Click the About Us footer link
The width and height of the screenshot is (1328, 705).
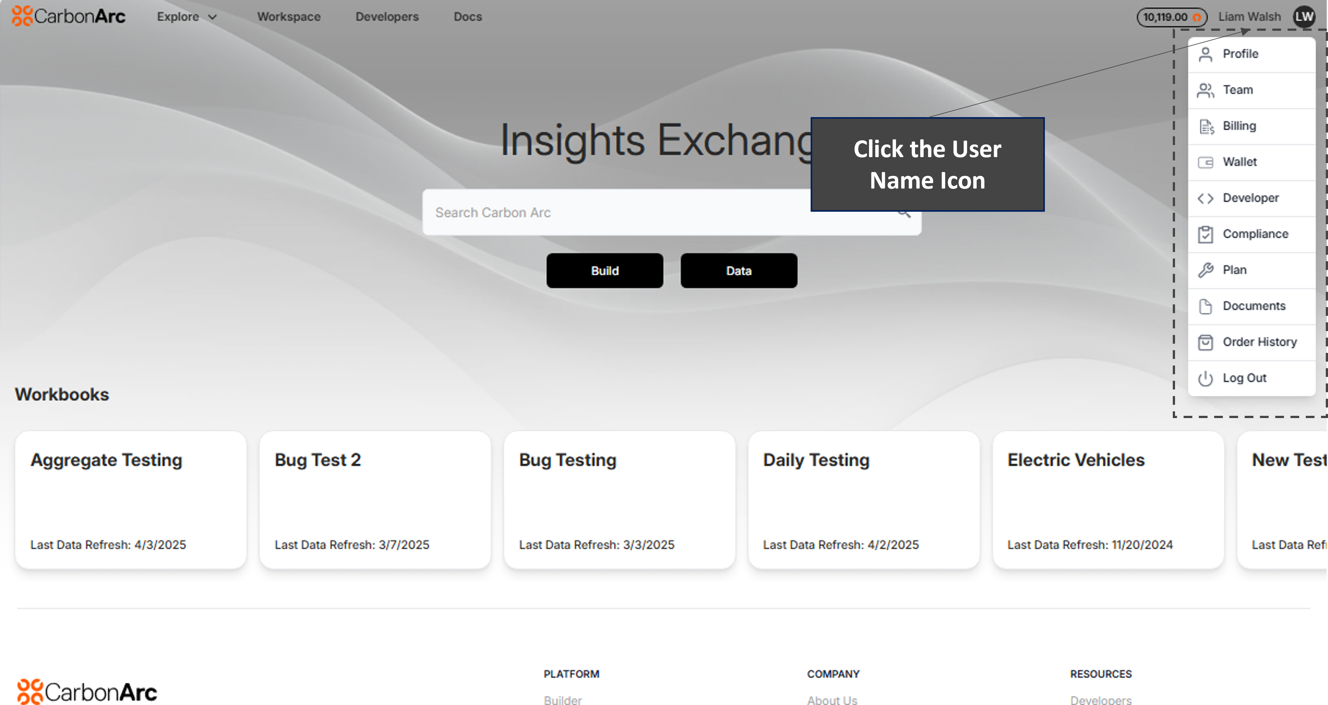point(832,700)
